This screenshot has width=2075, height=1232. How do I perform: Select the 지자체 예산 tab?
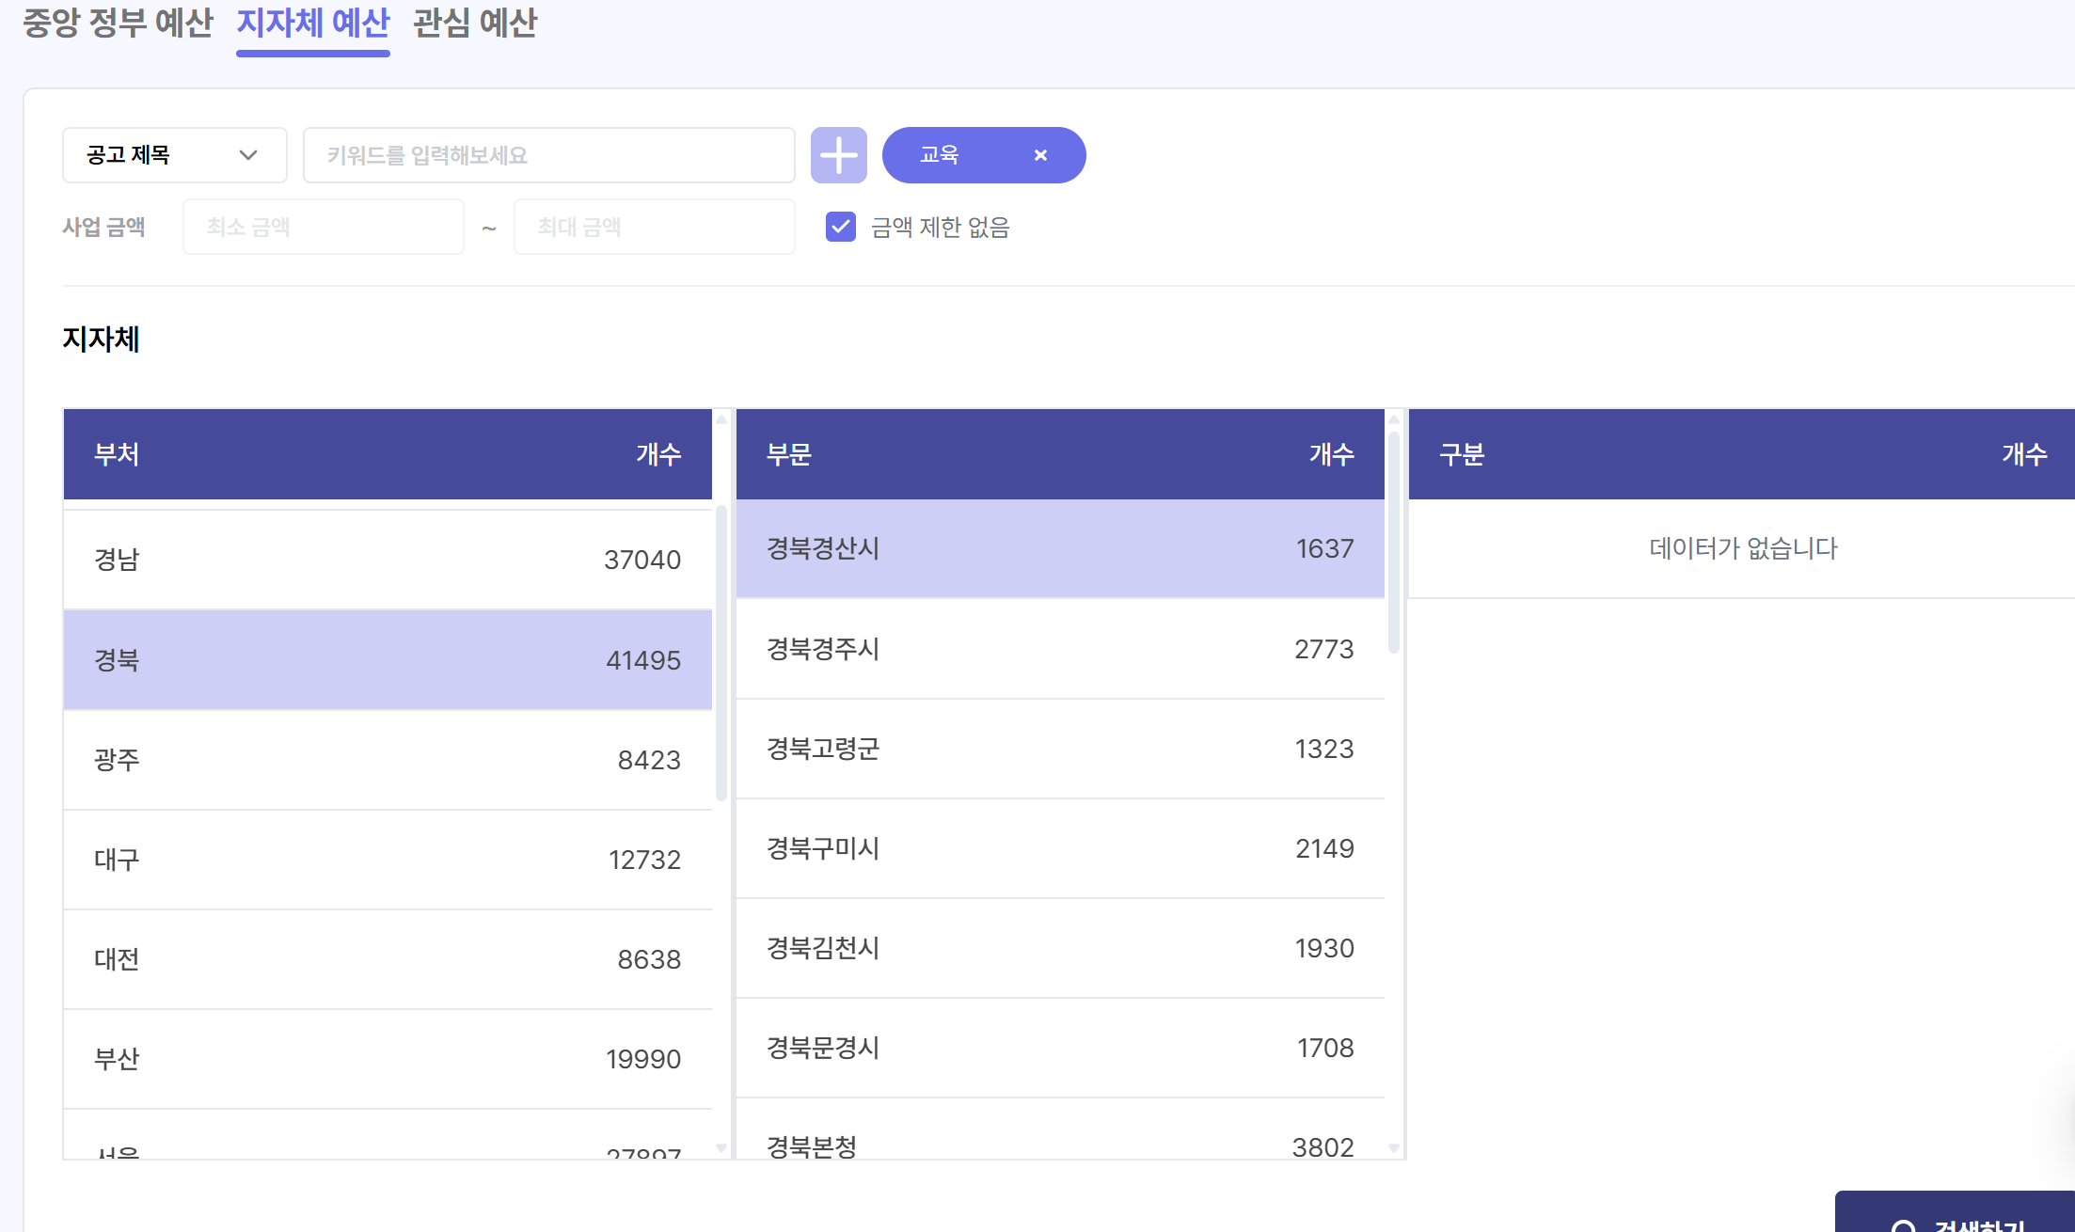pyautogui.click(x=312, y=23)
